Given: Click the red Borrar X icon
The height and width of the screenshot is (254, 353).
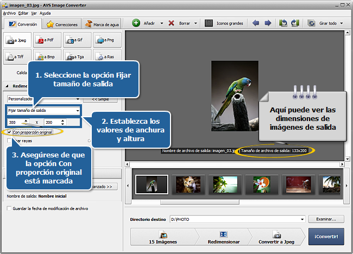Looking at the screenshot, I should pyautogui.click(x=172, y=23).
